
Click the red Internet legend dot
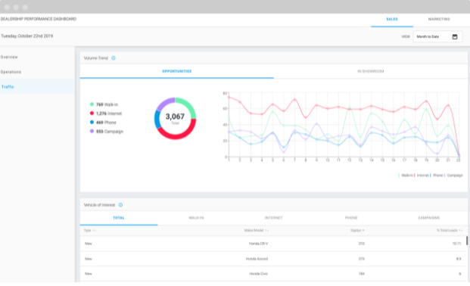coord(92,113)
